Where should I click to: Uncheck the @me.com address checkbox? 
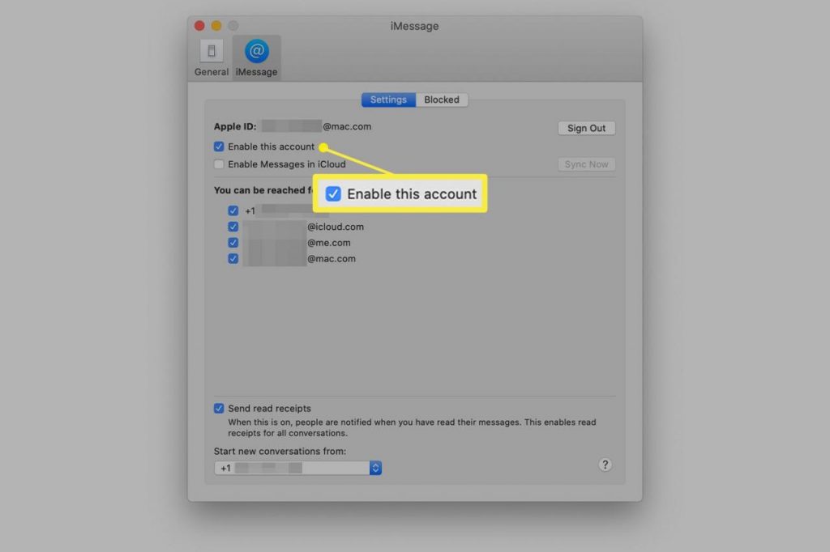pyautogui.click(x=233, y=243)
